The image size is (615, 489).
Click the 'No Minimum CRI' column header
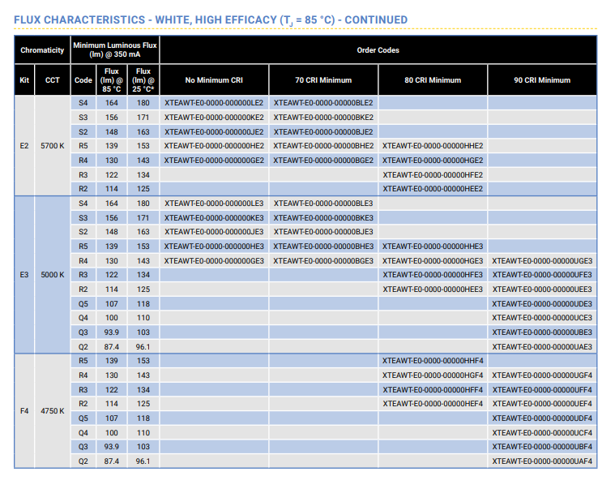214,80
